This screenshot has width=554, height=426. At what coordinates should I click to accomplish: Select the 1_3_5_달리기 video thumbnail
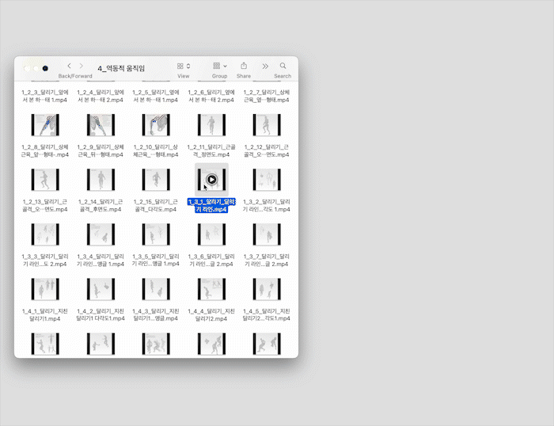[156, 234]
